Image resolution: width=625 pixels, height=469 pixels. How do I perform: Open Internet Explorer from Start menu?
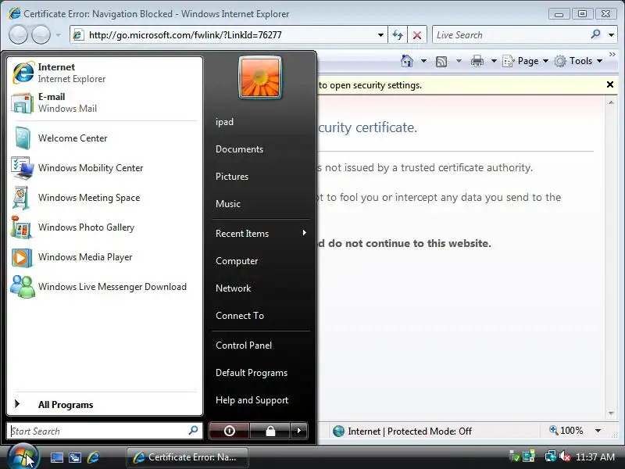click(x=105, y=73)
